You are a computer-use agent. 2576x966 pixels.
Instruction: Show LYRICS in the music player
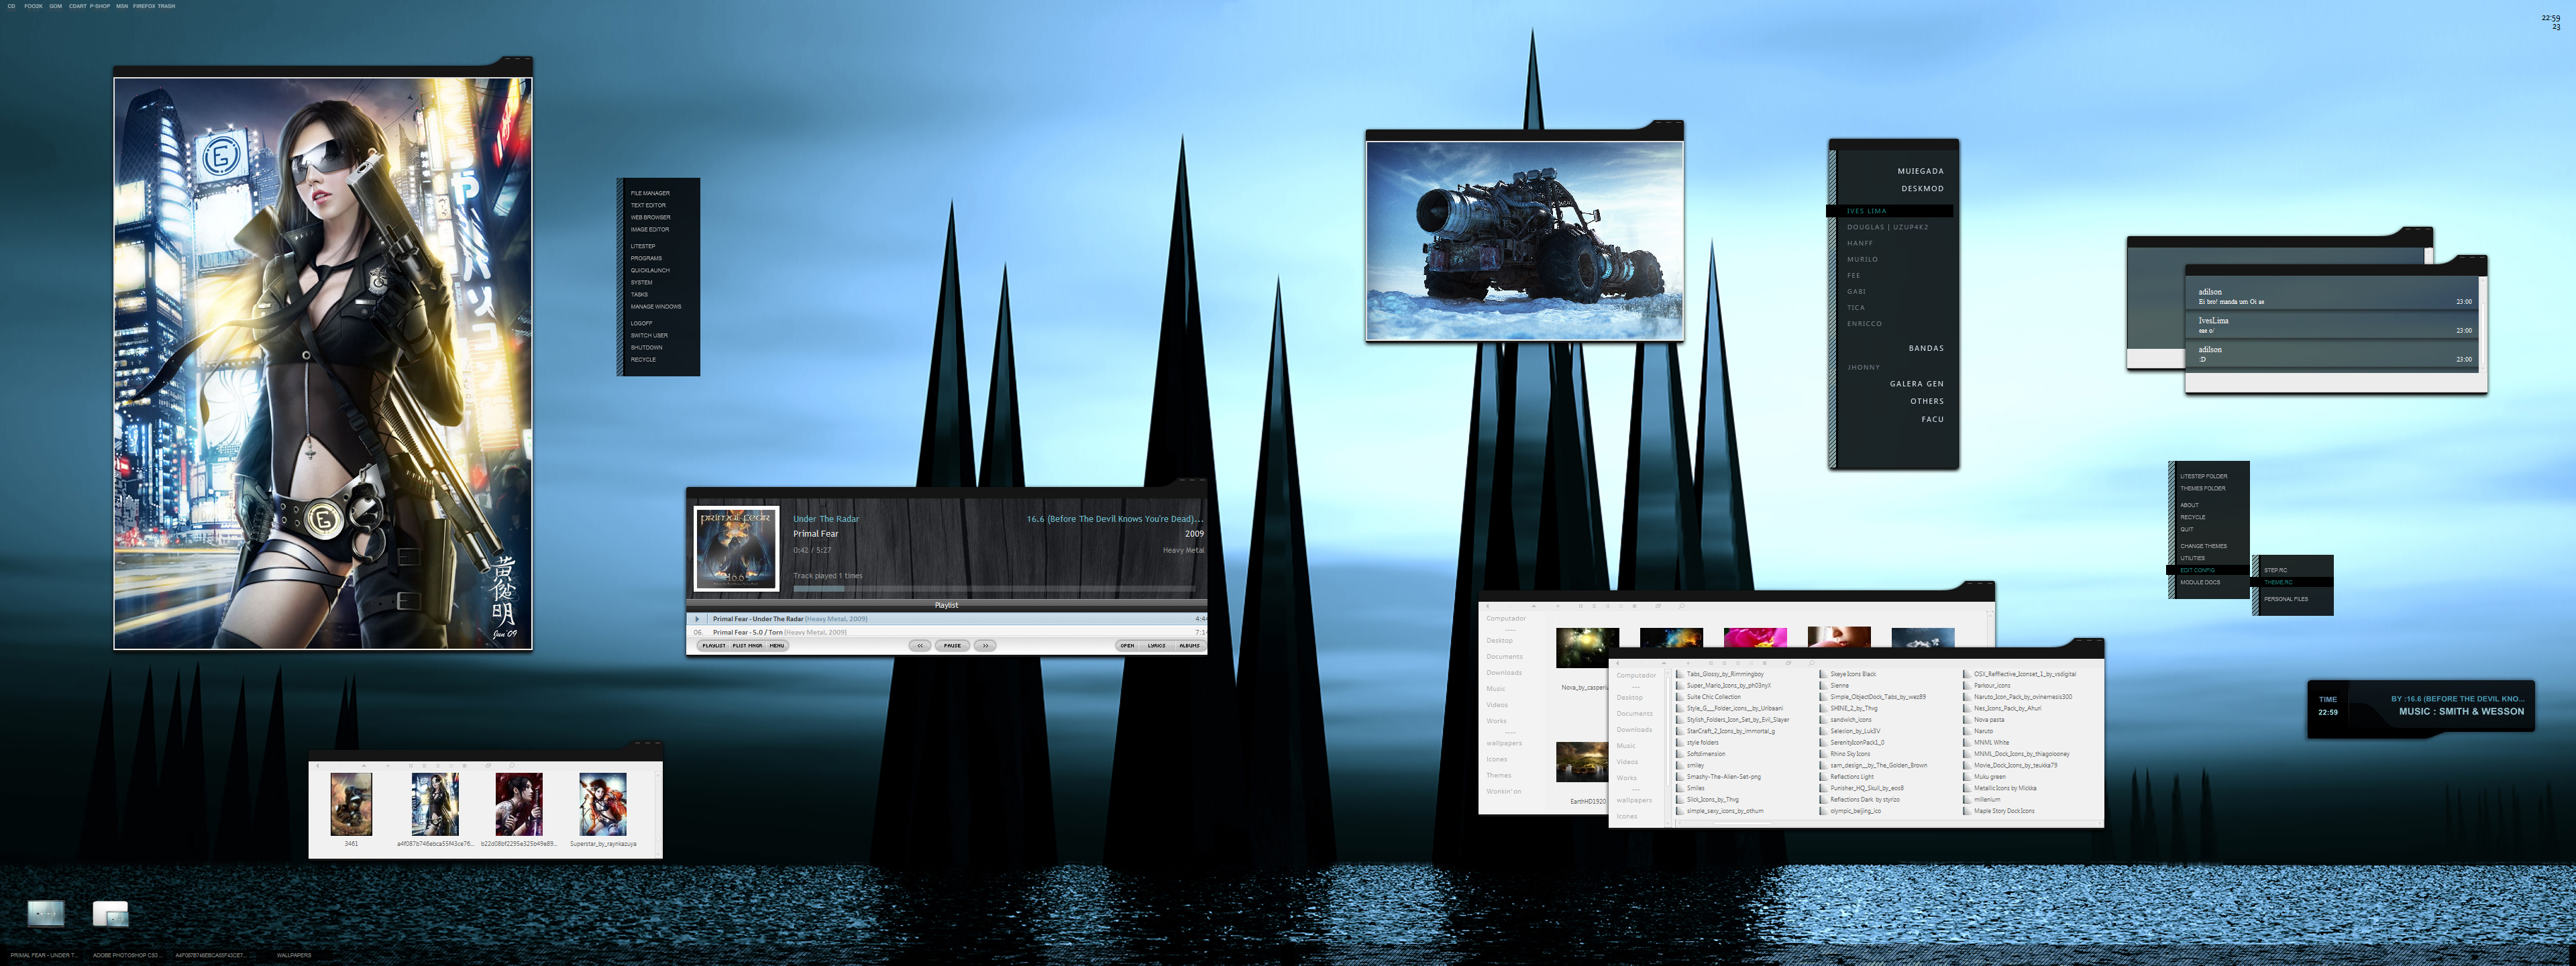pos(1157,646)
